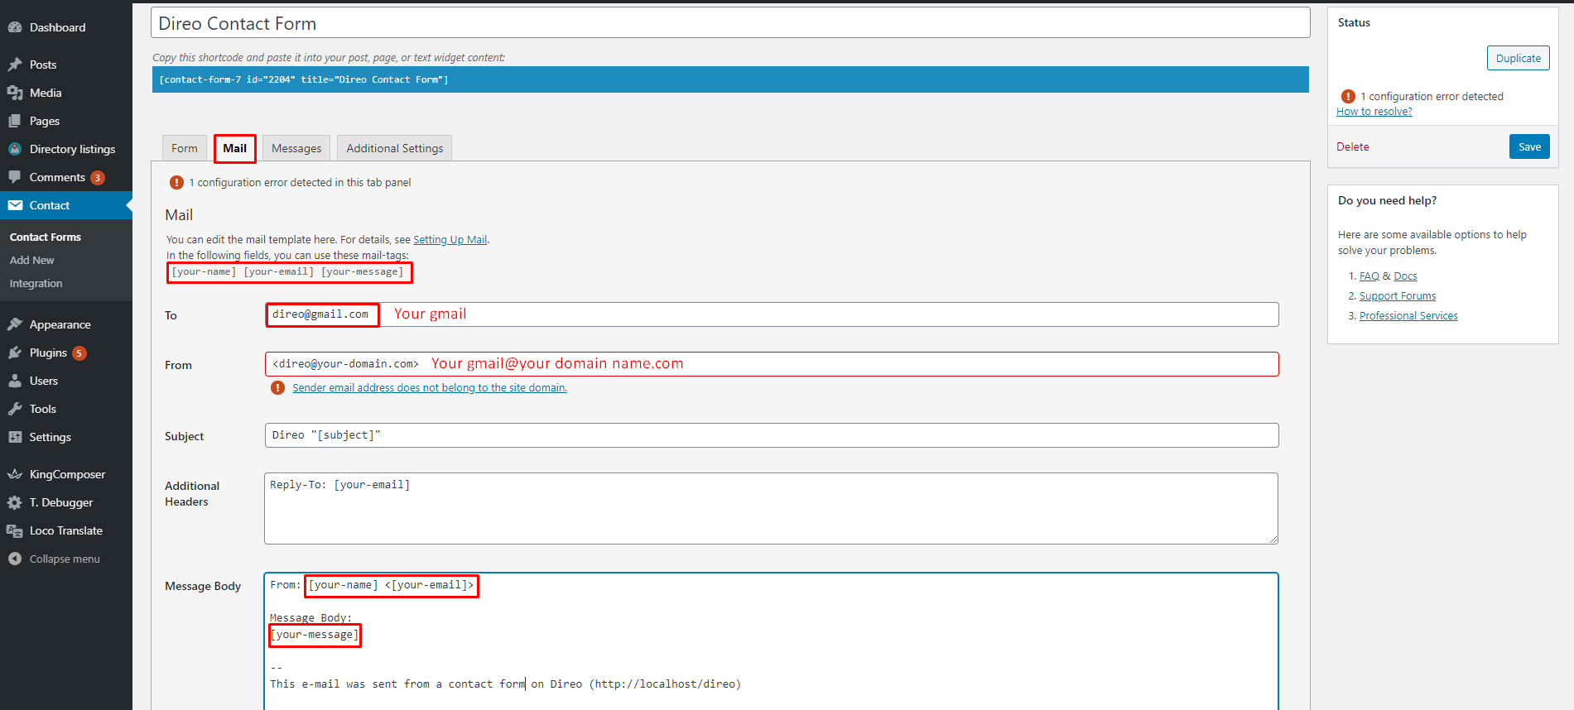Click the Save button

(x=1529, y=146)
